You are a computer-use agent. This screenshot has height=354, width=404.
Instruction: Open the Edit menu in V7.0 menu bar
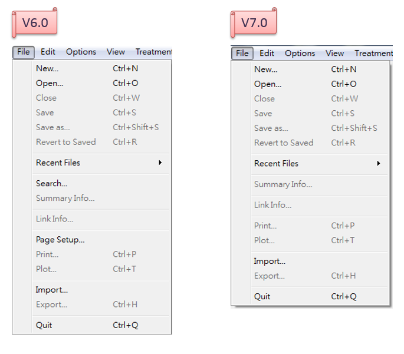tap(267, 53)
